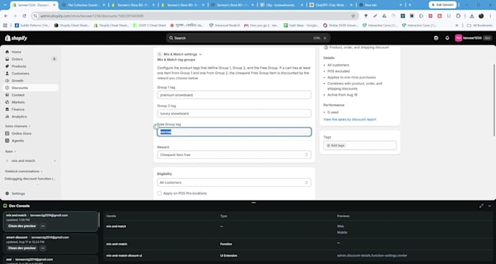Open All Bookmarks folder
Viewport: 496px width, 264px height.
479,26
